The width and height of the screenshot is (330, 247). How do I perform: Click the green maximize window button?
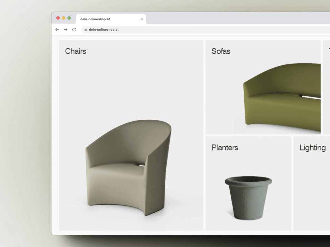tap(69, 18)
